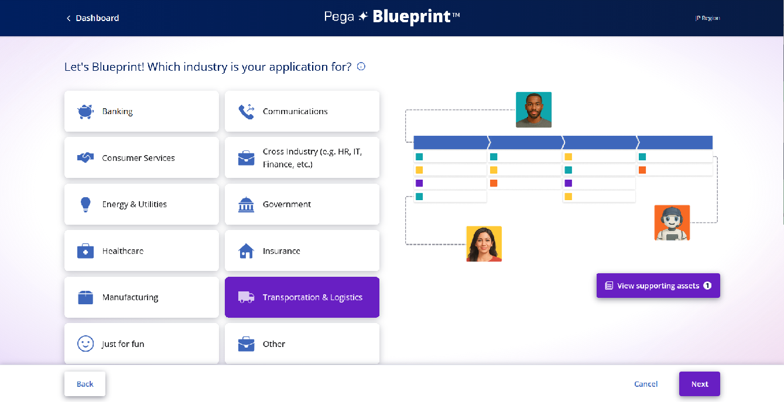Click the count badge on View supporting assets
Image resolution: width=784 pixels, height=402 pixels.
(707, 286)
